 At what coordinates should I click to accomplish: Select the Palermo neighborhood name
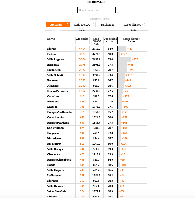pos(53,81)
